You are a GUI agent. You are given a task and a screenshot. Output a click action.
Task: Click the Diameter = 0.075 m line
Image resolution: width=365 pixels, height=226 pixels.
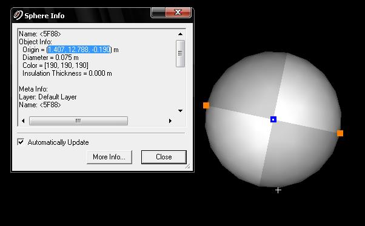point(50,58)
